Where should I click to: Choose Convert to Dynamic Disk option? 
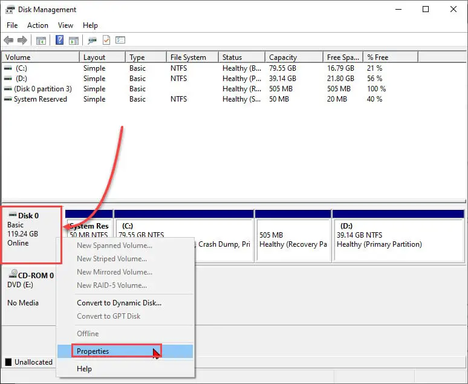coord(119,303)
